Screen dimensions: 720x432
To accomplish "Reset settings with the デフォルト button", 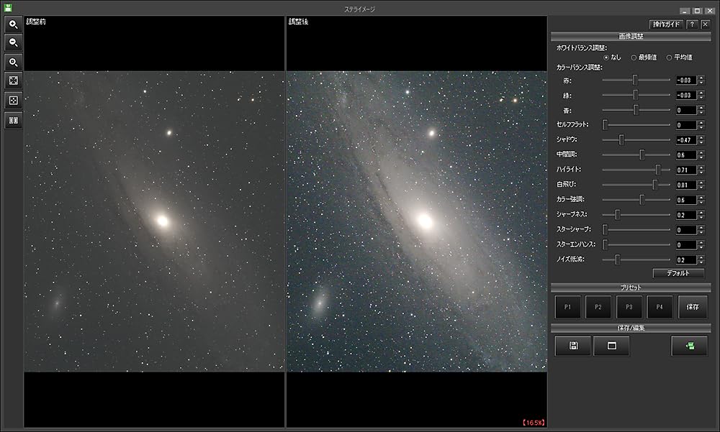I will pyautogui.click(x=678, y=274).
